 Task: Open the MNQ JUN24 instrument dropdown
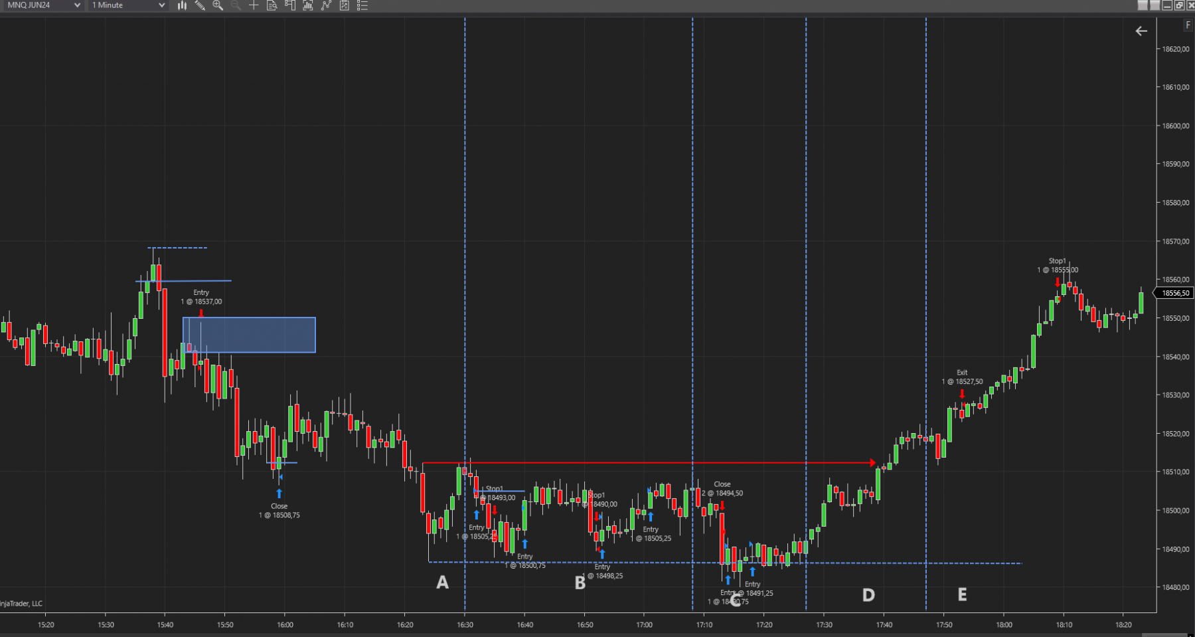pos(43,5)
